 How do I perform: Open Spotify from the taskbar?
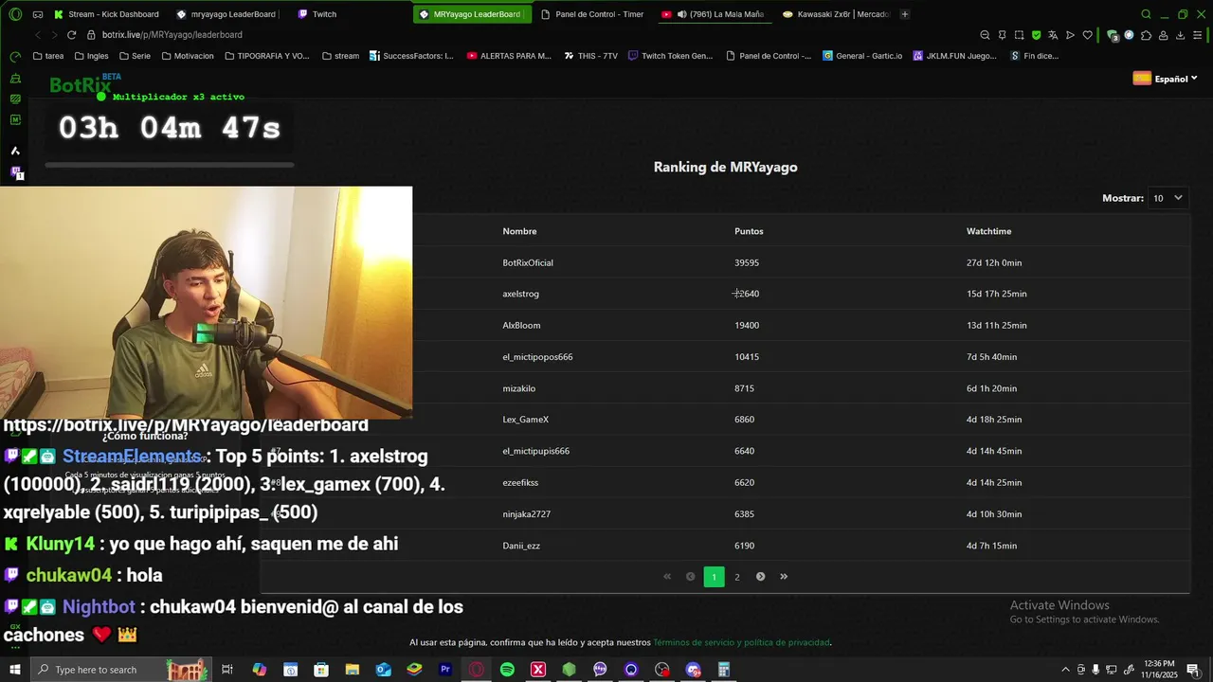point(507,670)
